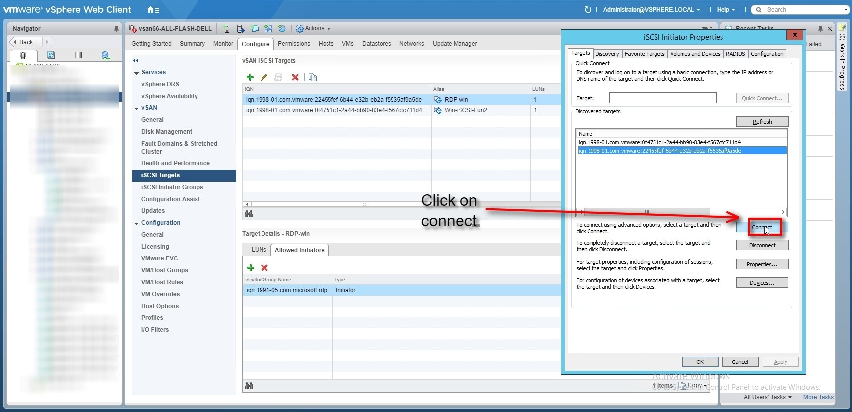The height and width of the screenshot is (412, 852).
Task: Click the Quick Connect Target input field
Action: point(662,98)
